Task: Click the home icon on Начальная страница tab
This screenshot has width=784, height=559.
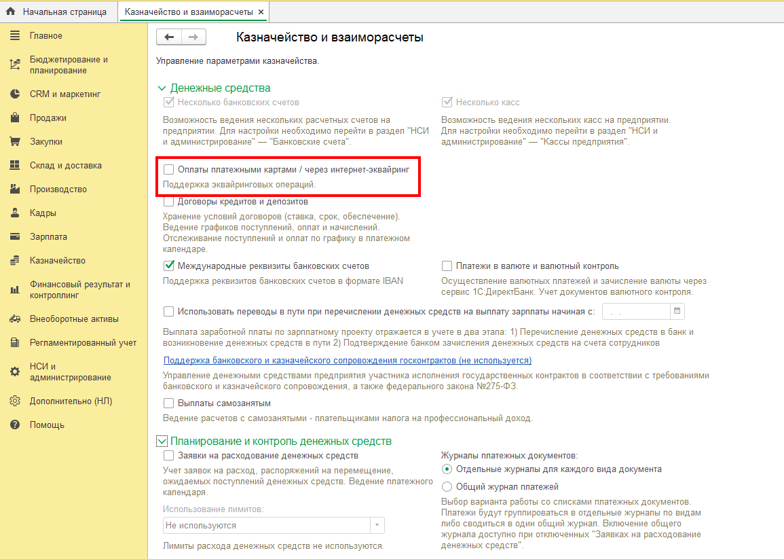Action: tap(10, 11)
